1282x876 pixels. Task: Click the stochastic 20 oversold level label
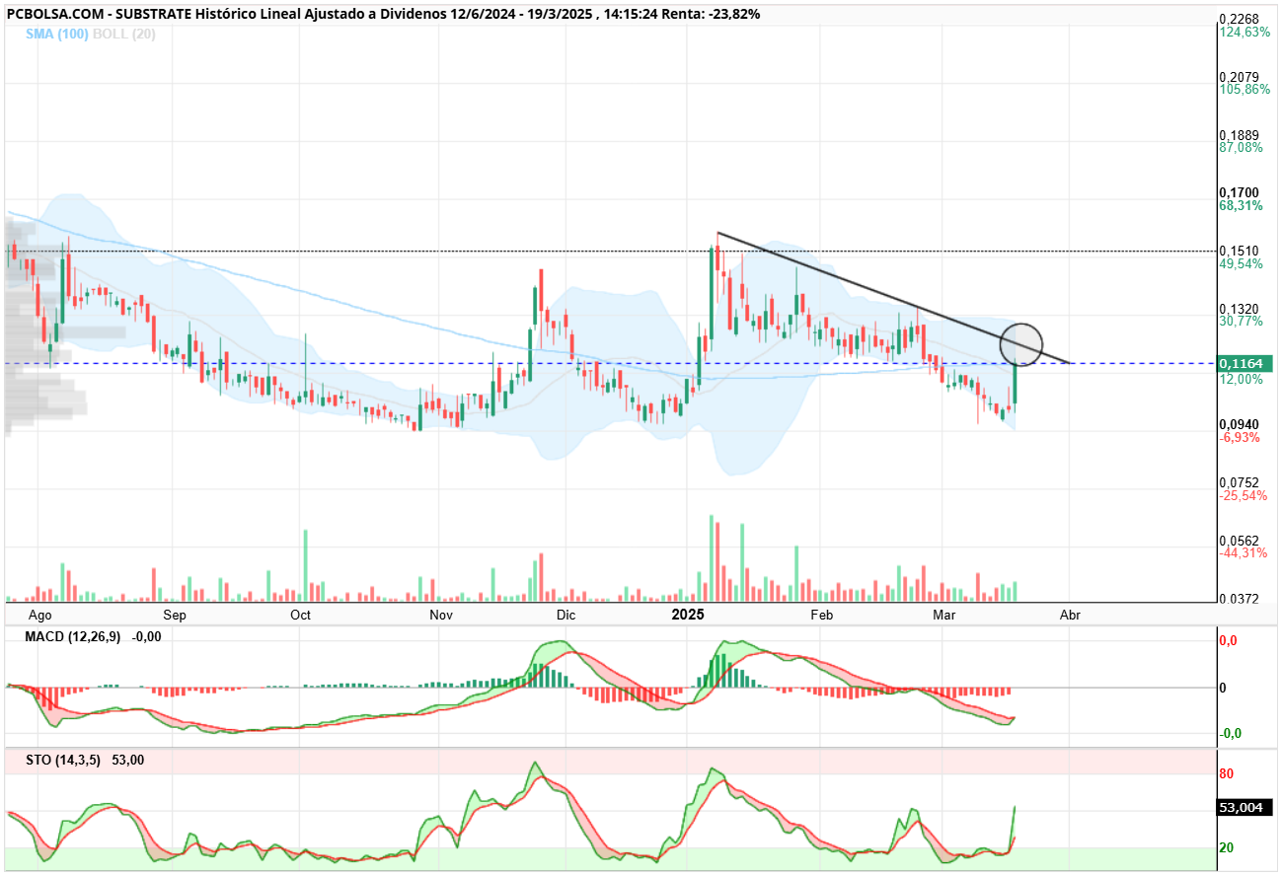coord(1228,847)
